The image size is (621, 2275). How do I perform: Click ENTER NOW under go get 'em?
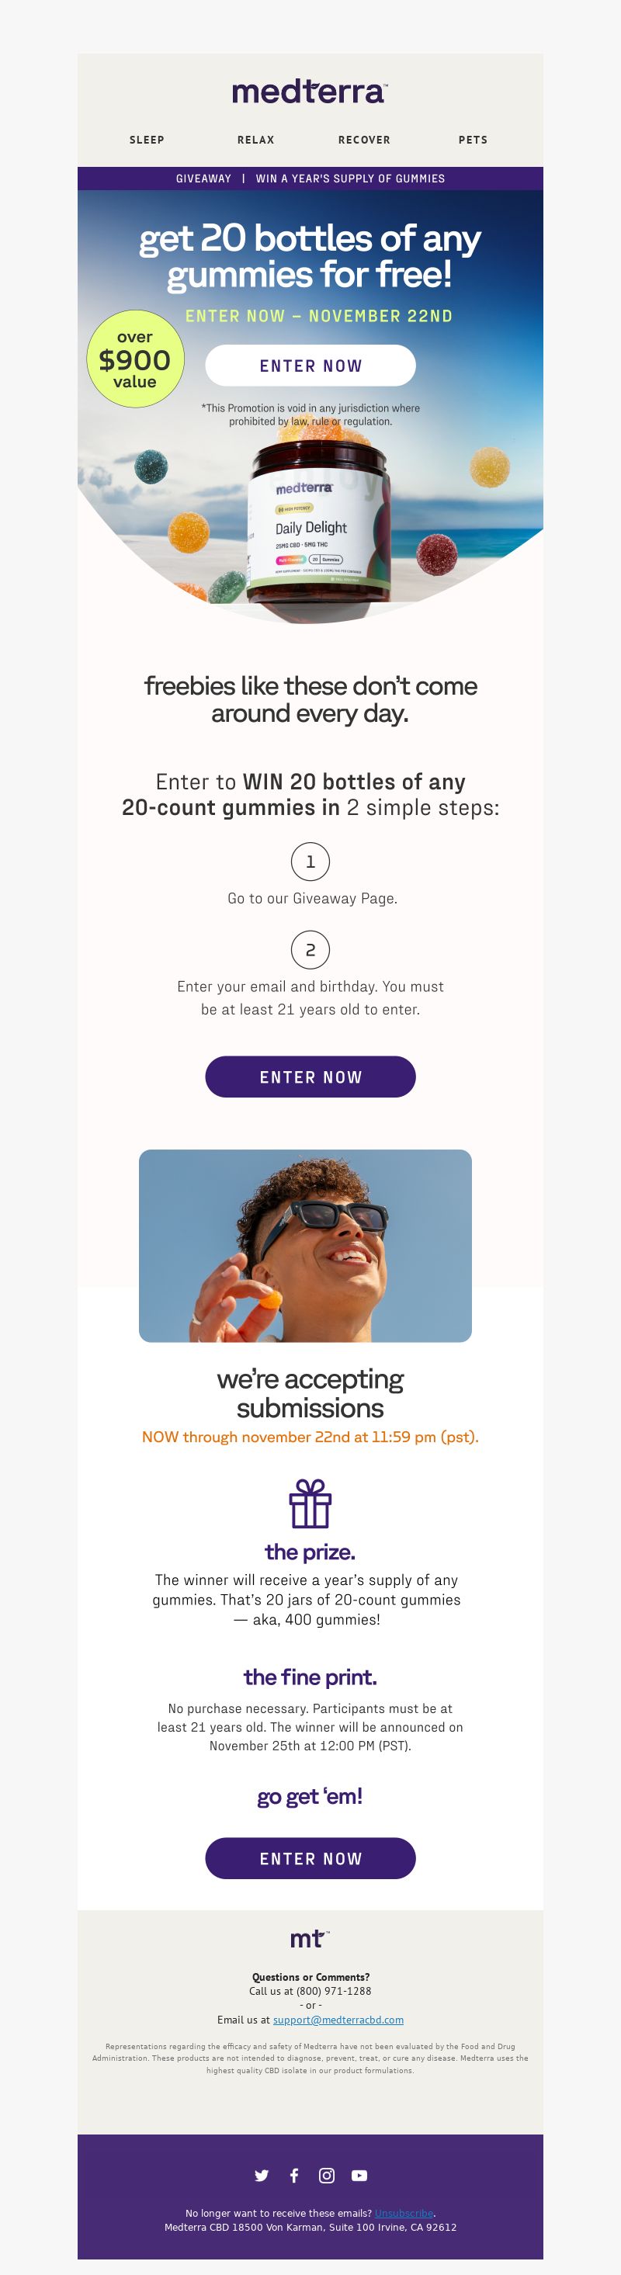click(310, 1858)
